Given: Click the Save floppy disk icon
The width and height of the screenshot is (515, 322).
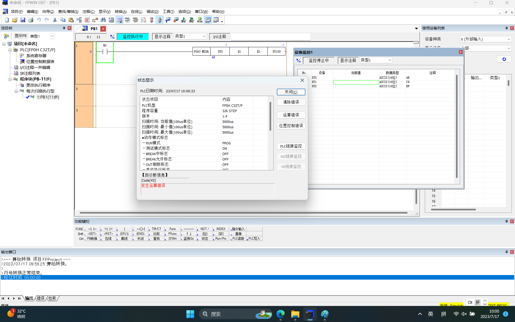Looking at the screenshot, I should 23,20.
